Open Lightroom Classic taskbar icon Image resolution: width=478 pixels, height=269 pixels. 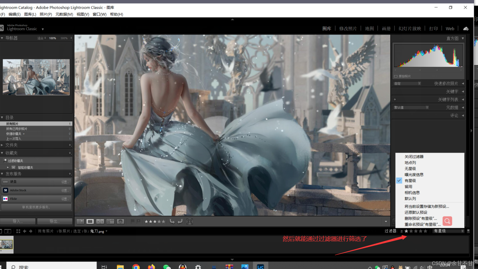[261, 266]
